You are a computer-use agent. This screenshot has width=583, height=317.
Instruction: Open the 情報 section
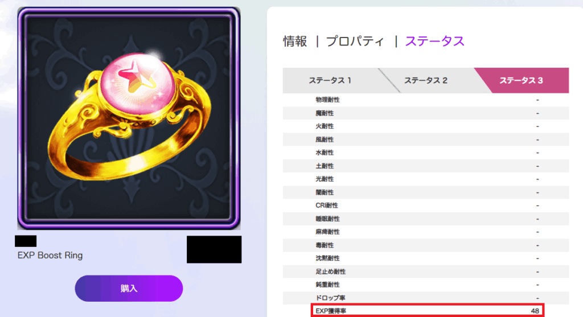295,41
